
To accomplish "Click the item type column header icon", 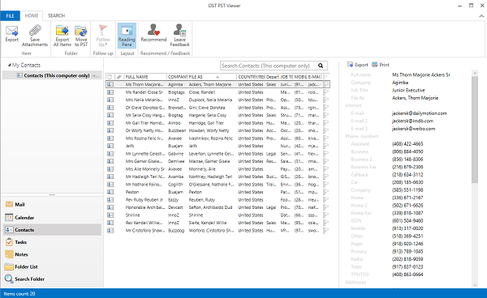I will click(110, 77).
